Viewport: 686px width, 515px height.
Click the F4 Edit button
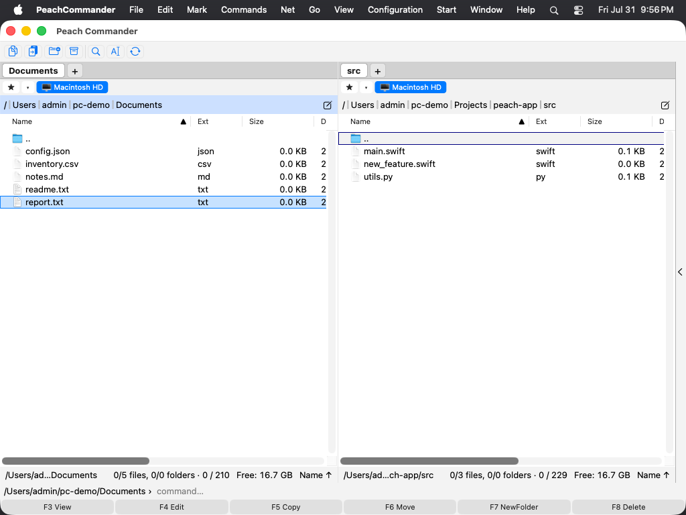(171, 507)
